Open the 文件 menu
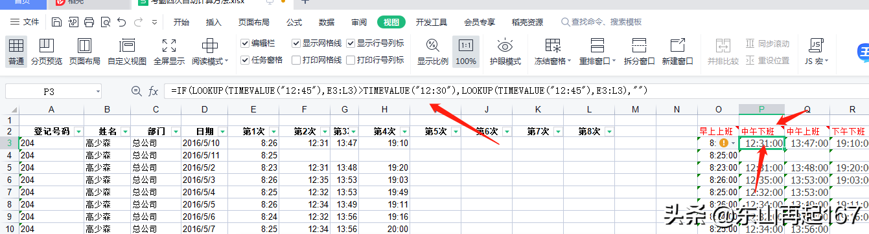Image resolution: width=869 pixels, height=234 pixels. tap(25, 23)
